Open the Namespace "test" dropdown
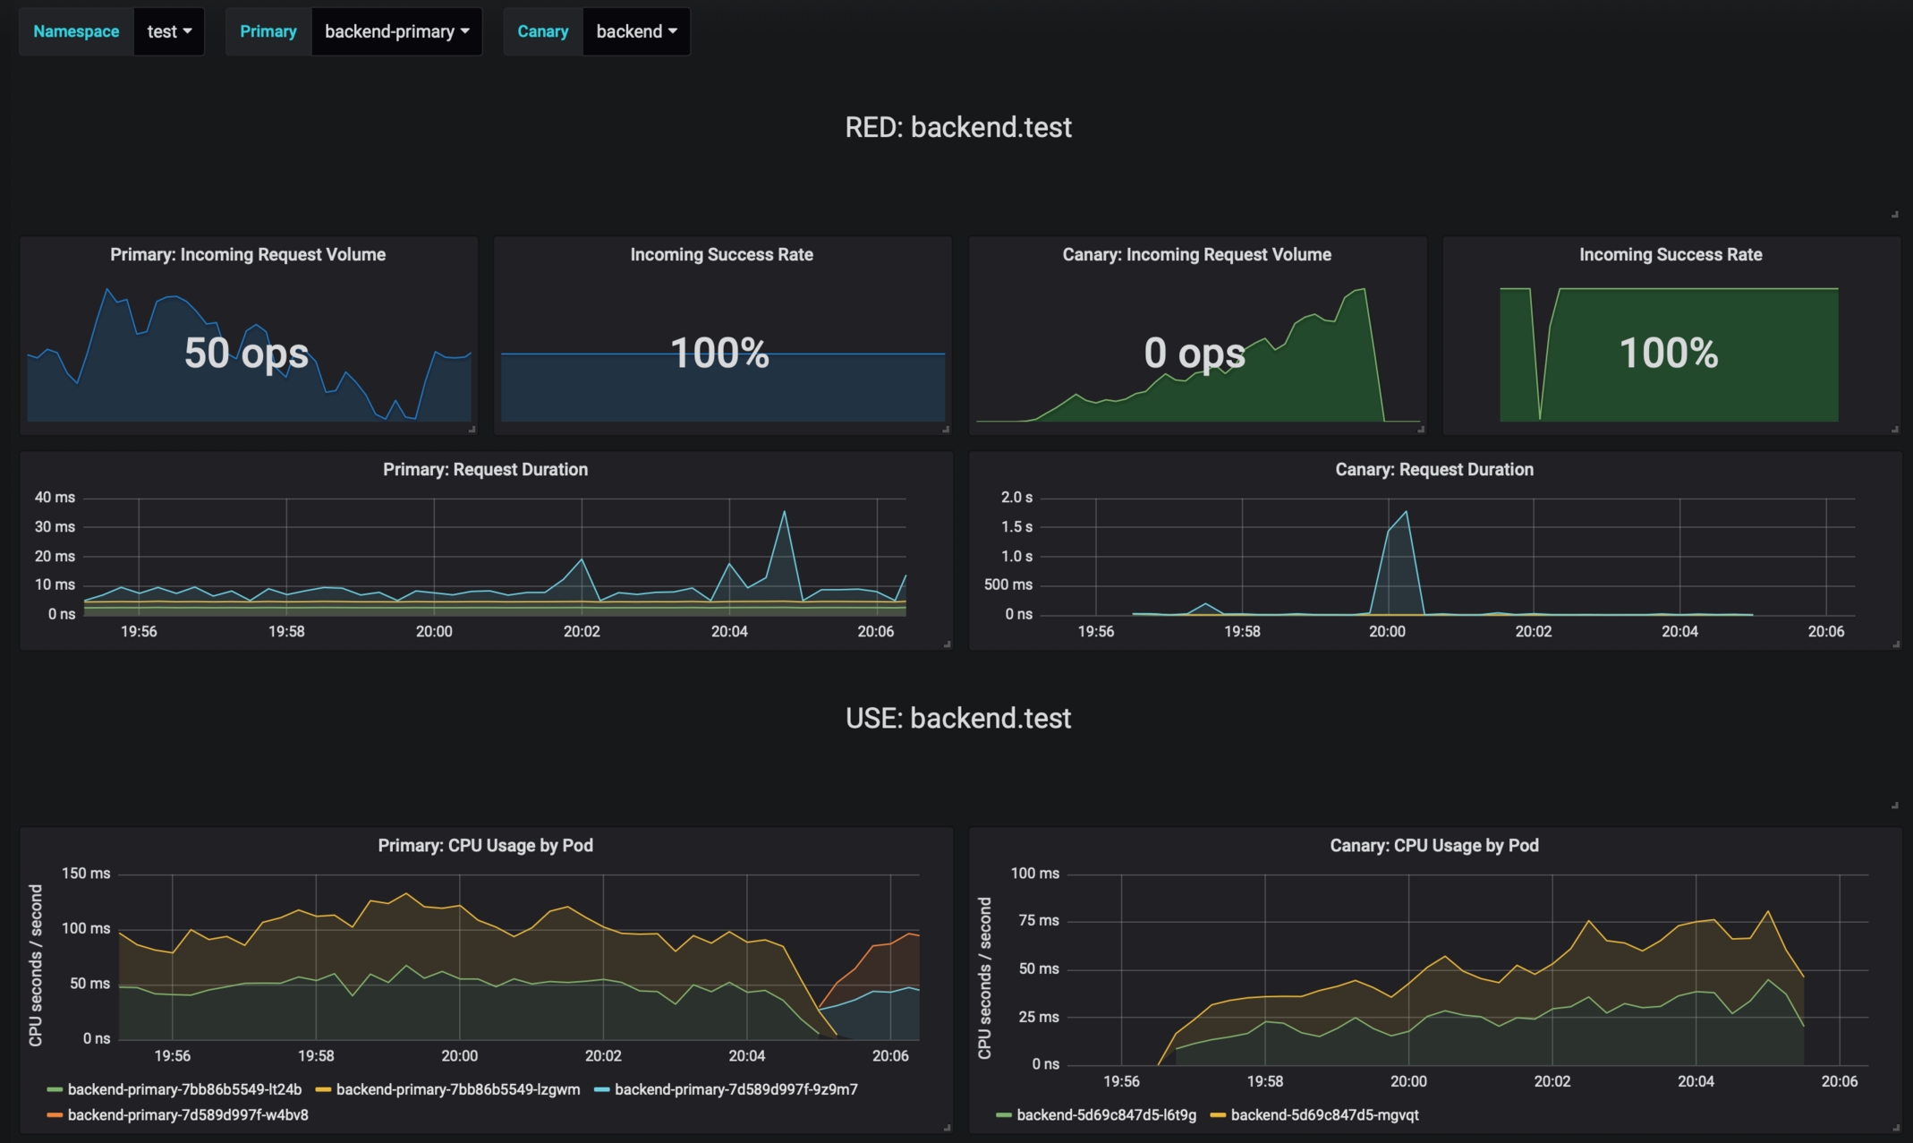Image resolution: width=1913 pixels, height=1143 pixels. click(168, 31)
